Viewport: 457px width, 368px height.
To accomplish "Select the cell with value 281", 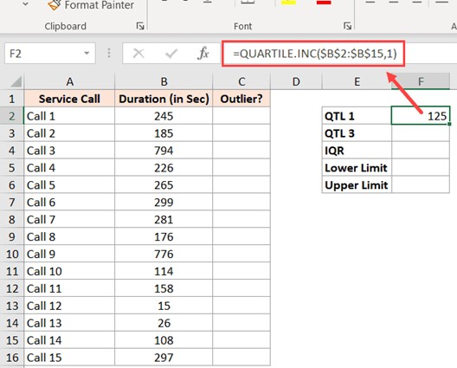I will (x=164, y=220).
